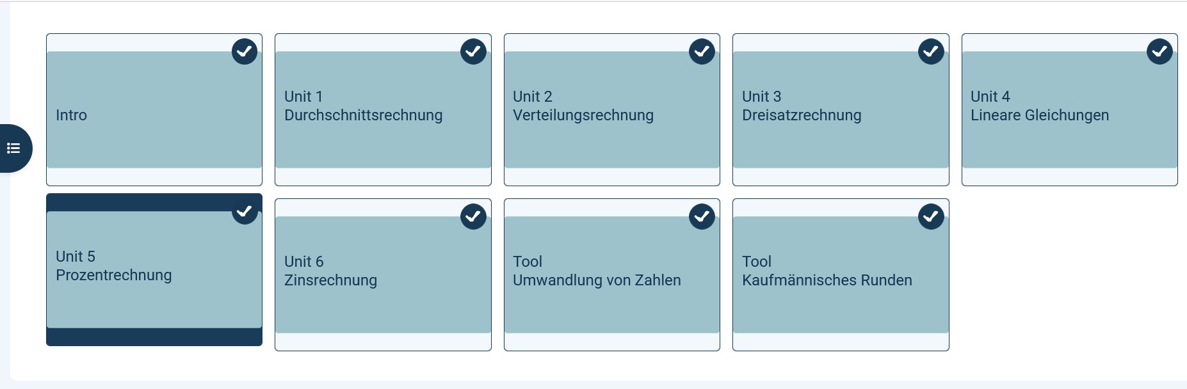The width and height of the screenshot is (1187, 389).
Task: Click Unit 4 Lineare Gleichungen checkmark
Action: point(1159,51)
